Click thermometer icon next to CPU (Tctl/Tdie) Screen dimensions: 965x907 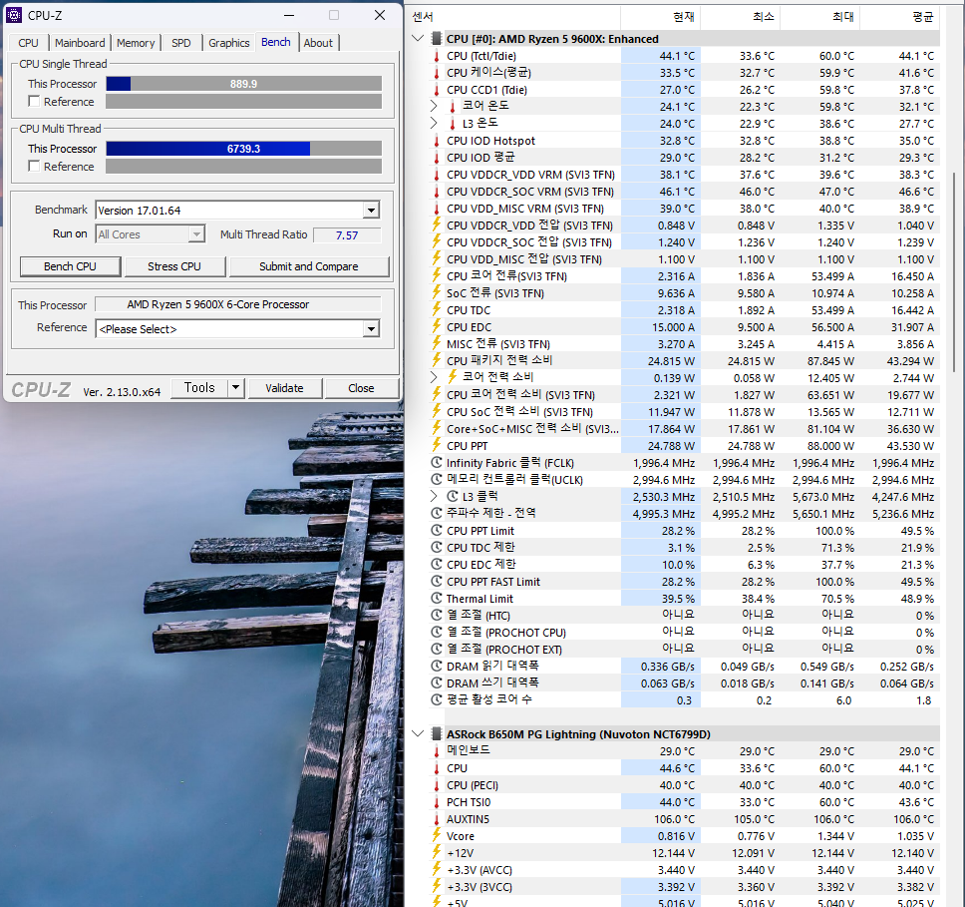click(437, 56)
